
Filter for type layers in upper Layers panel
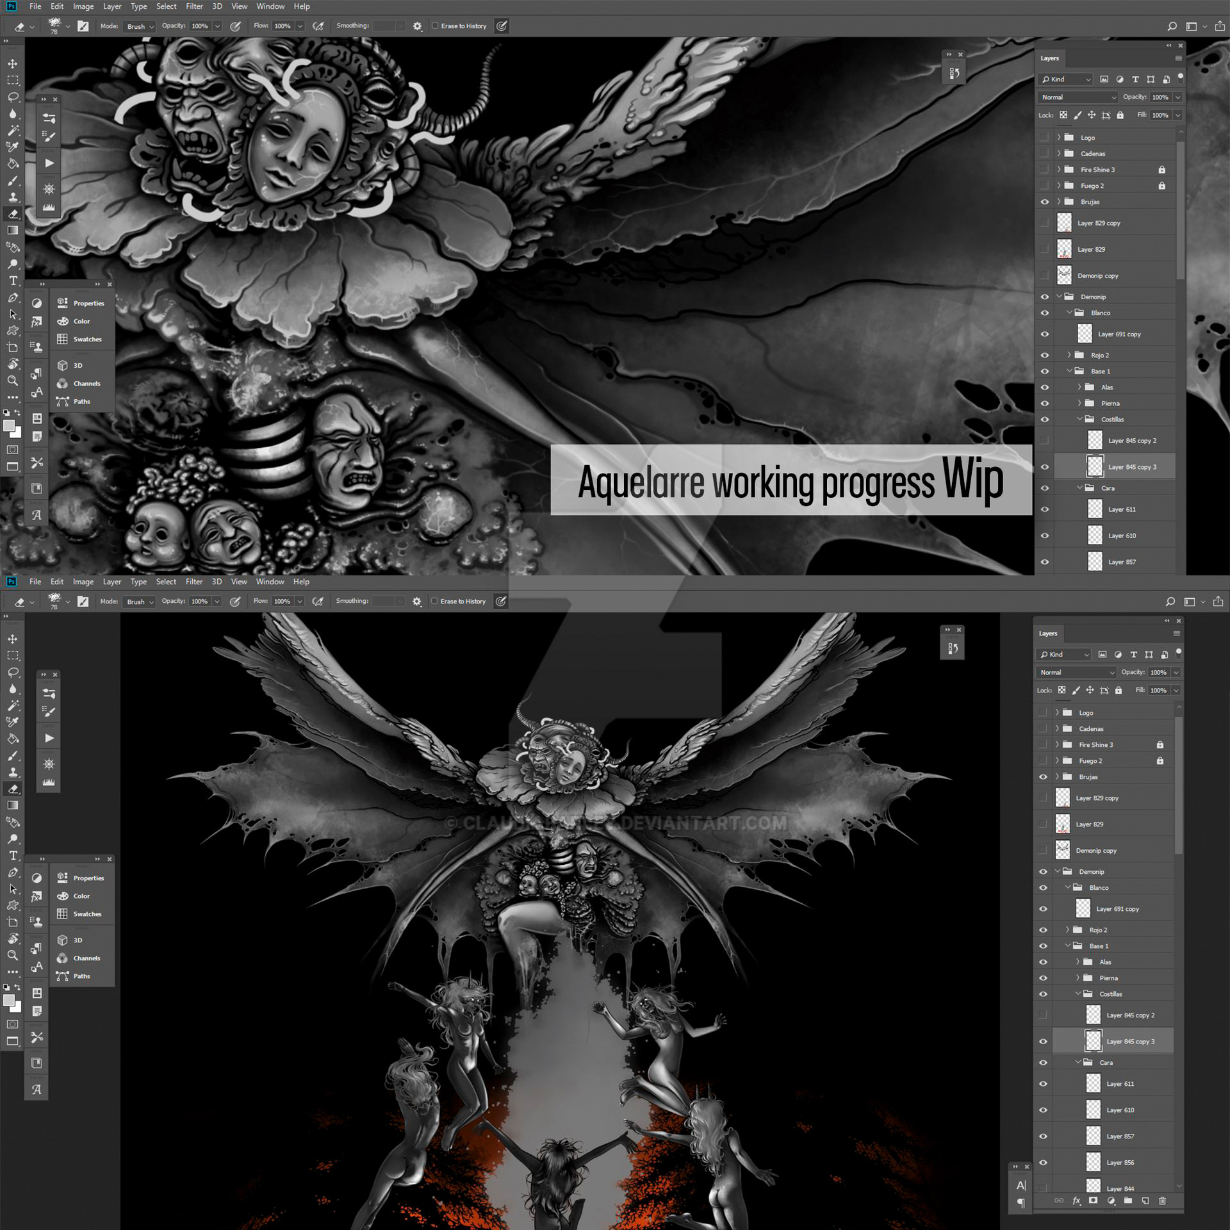pyautogui.click(x=1135, y=79)
